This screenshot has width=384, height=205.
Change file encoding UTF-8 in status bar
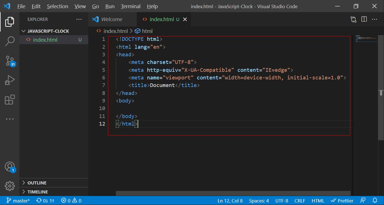[282, 201]
